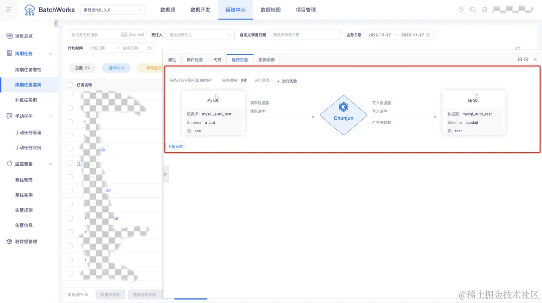The width and height of the screenshot is (542, 303).
Task: Collapse the 手动任务 menu group
Action: point(51,116)
